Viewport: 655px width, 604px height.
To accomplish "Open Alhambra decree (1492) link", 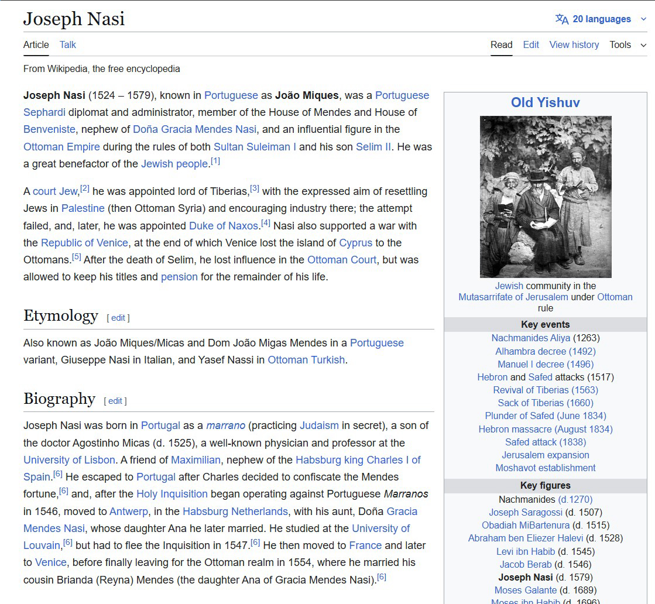I will 545,352.
